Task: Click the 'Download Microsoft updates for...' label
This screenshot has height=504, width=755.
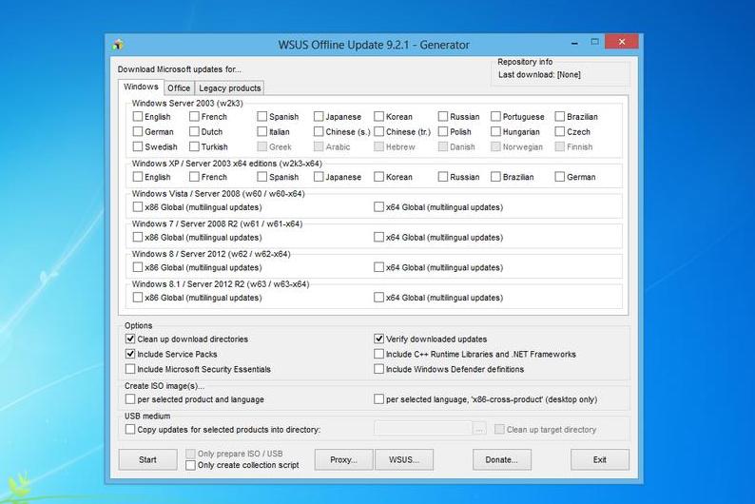Action: pos(180,69)
